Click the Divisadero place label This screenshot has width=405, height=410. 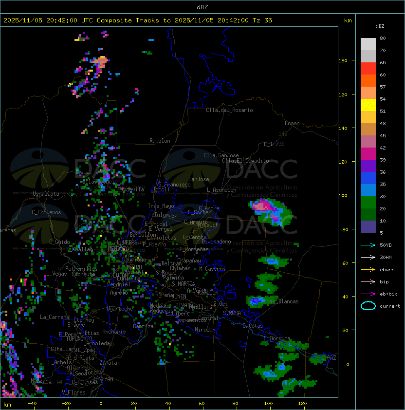point(217,242)
